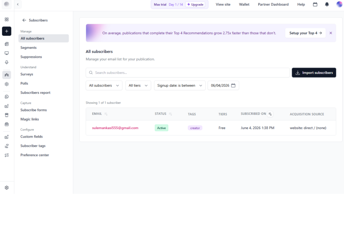Click the workspace logo in top-left corner
Viewport: 344px width, 229px height.
coord(7,4)
